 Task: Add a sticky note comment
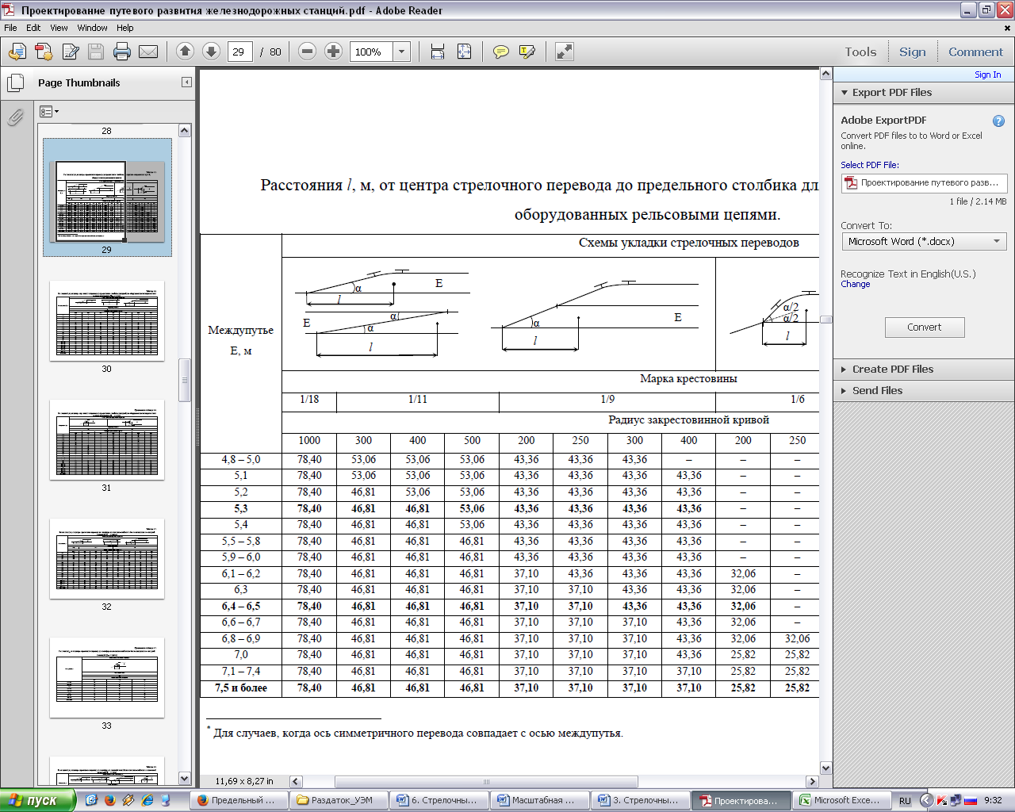click(500, 52)
